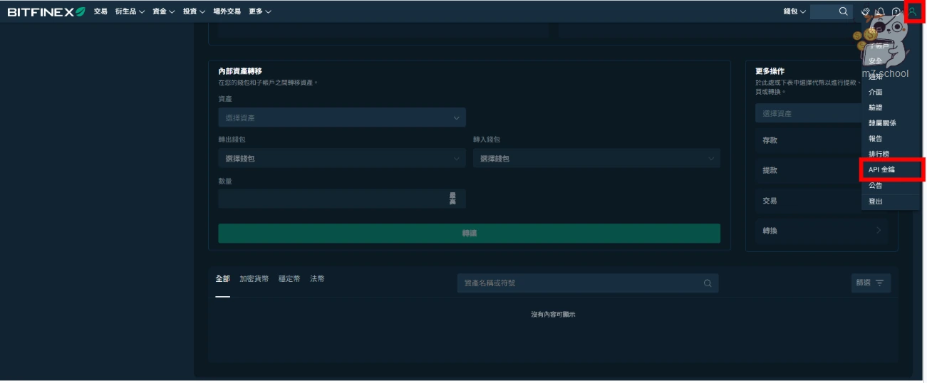This screenshot has width=927, height=383.
Task: Click the search magnifier in top bar
Action: click(843, 11)
